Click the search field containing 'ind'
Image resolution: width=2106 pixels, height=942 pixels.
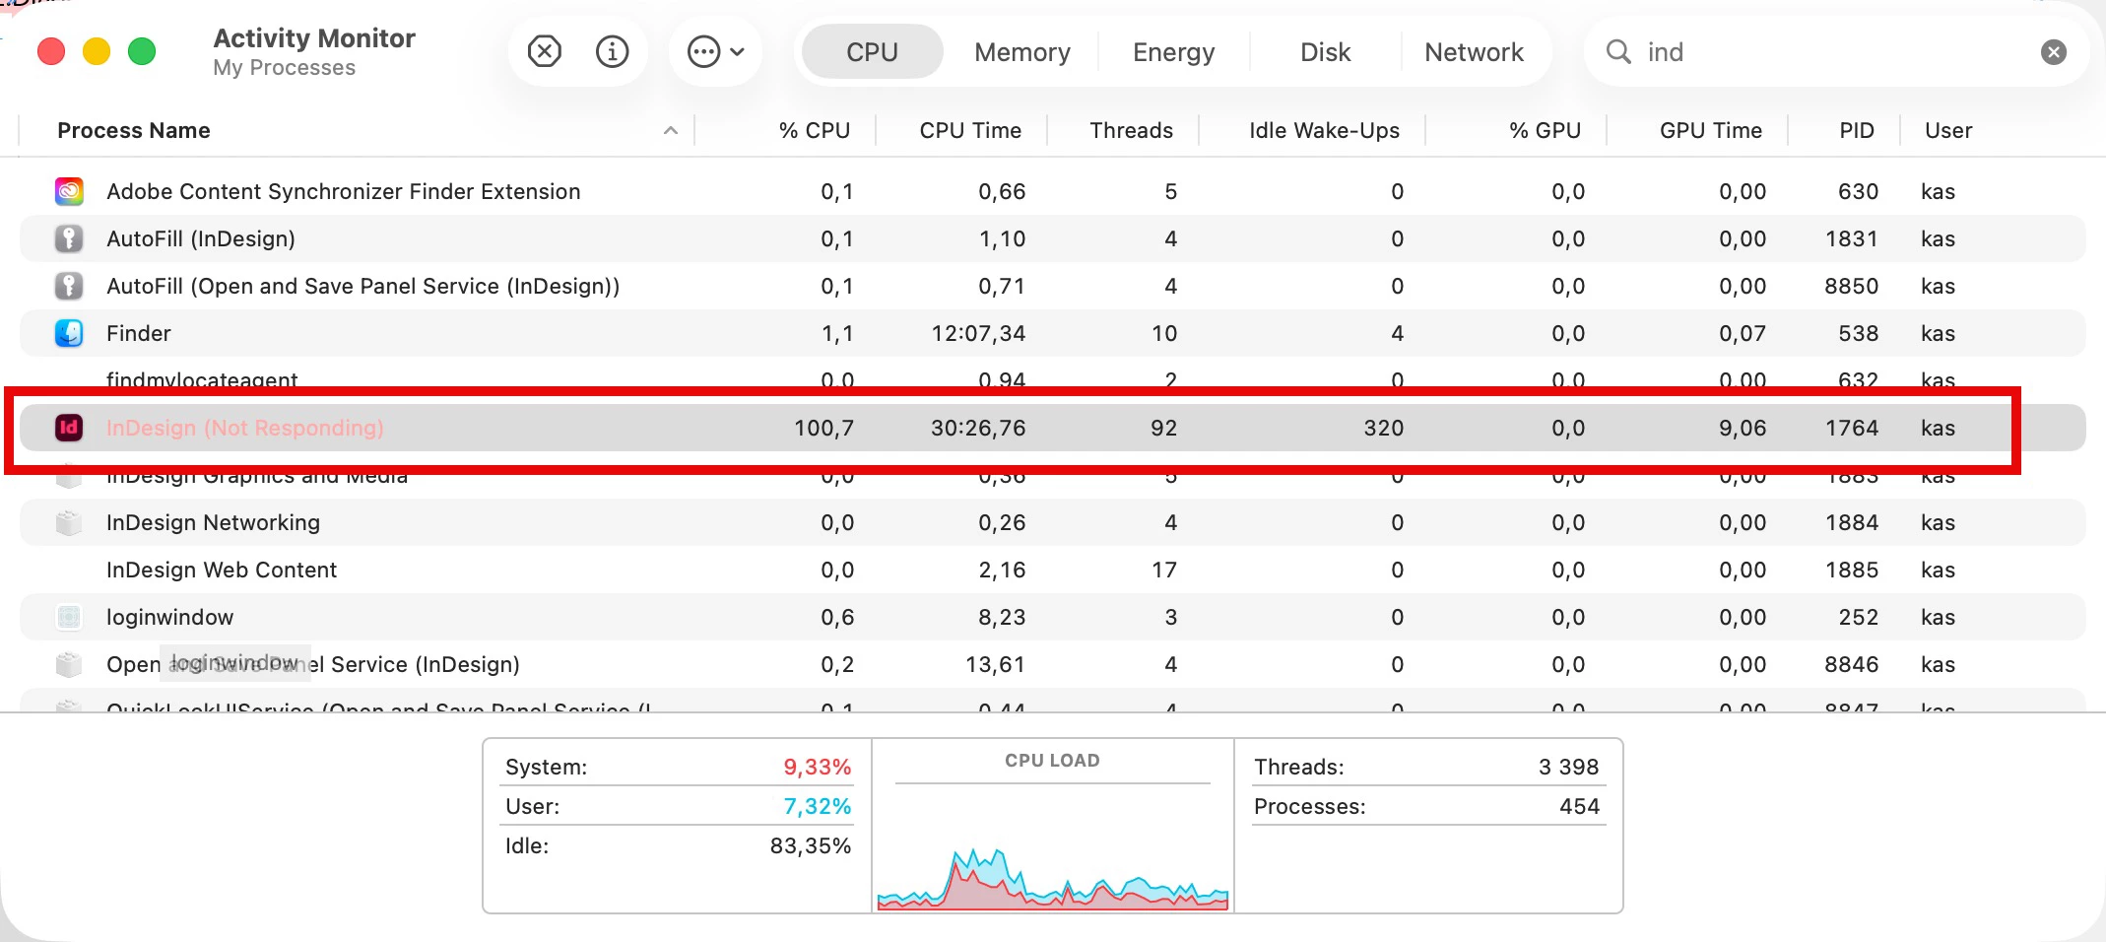click(1836, 51)
